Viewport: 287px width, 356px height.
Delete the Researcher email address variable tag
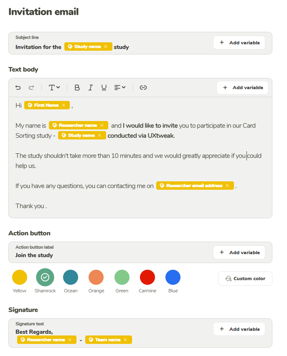click(x=227, y=186)
